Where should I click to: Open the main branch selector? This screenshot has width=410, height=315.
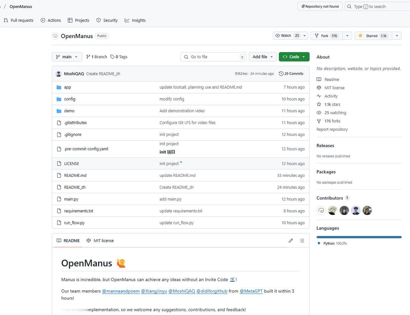[67, 57]
